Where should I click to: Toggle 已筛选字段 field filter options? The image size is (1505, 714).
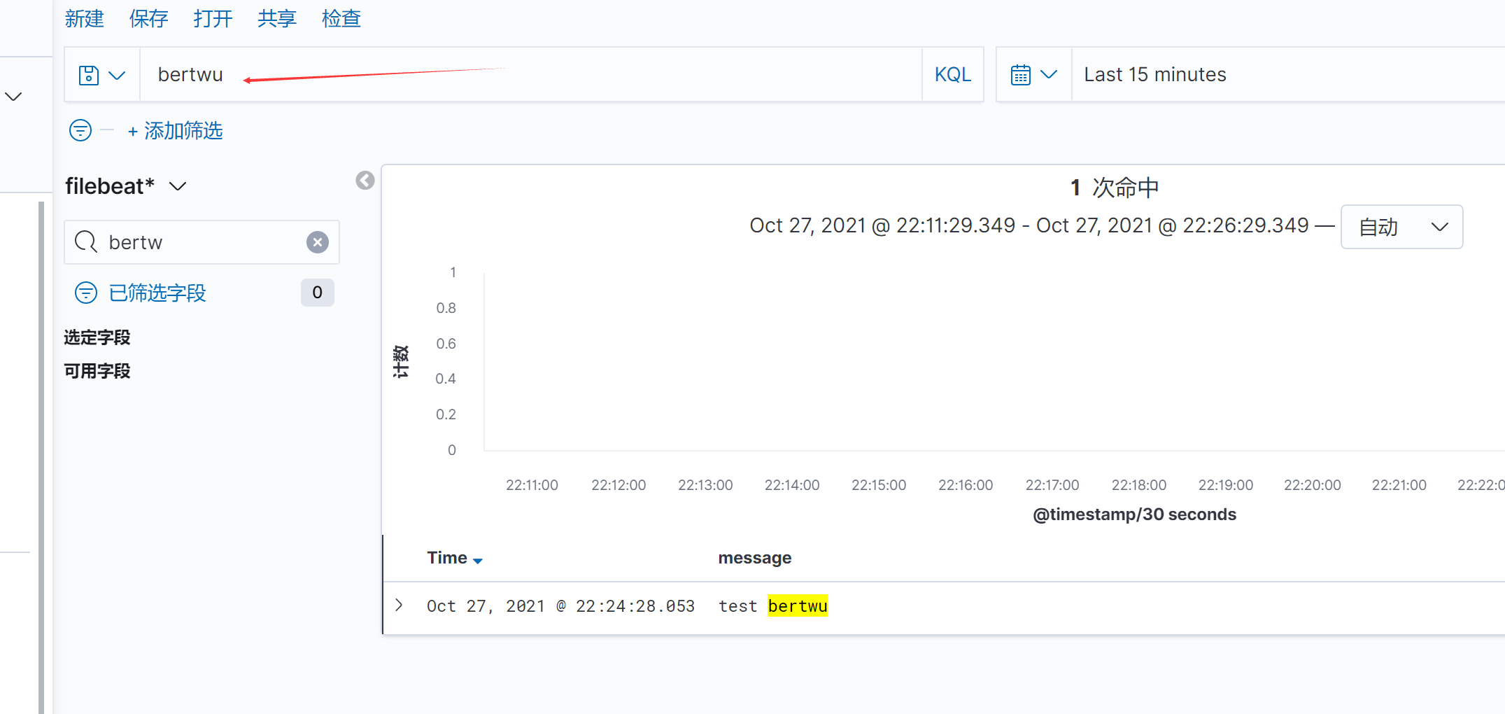pyautogui.click(x=141, y=293)
